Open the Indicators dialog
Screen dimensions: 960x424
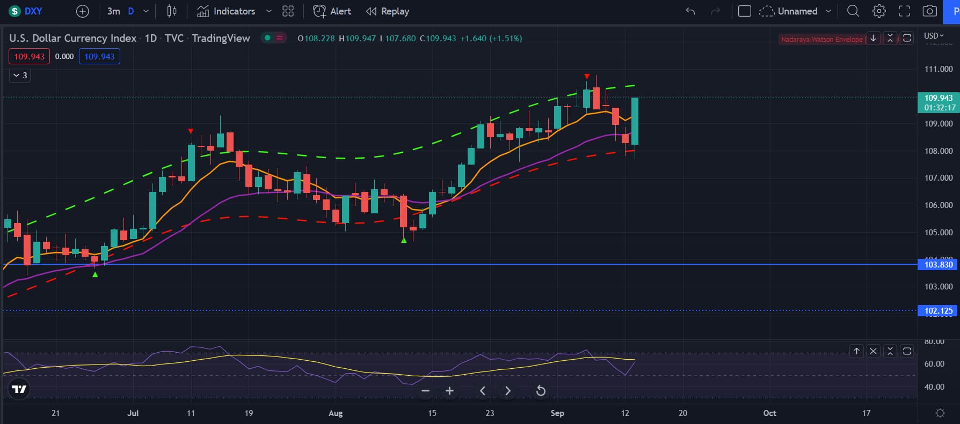point(226,11)
